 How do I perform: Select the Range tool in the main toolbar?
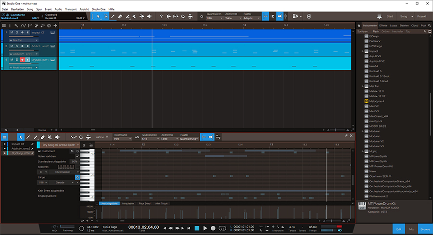(105, 16)
